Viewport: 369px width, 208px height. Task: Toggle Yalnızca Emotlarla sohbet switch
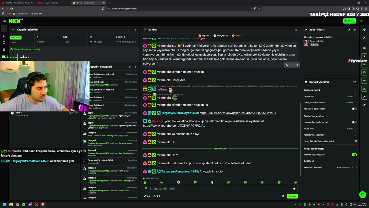pyautogui.click(x=354, y=122)
